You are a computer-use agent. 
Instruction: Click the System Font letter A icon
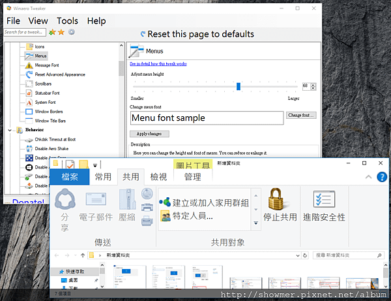(29, 103)
